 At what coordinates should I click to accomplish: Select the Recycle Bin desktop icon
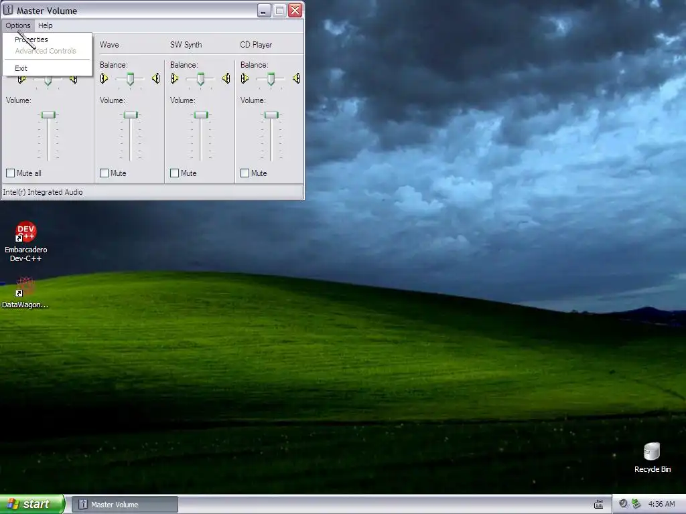click(x=652, y=458)
